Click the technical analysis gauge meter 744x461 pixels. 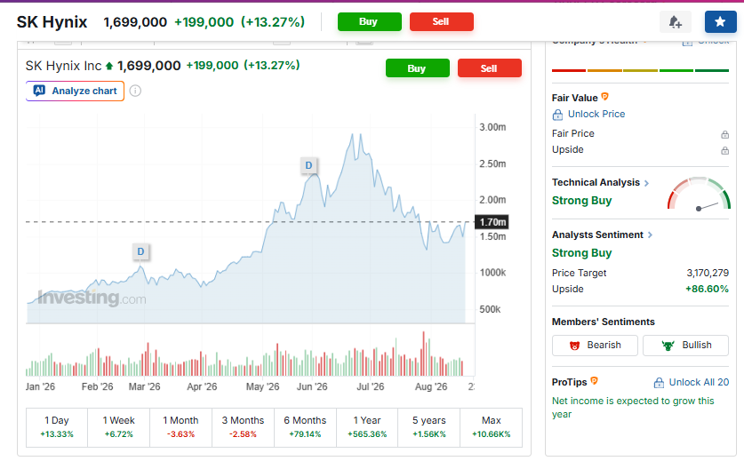[699, 194]
